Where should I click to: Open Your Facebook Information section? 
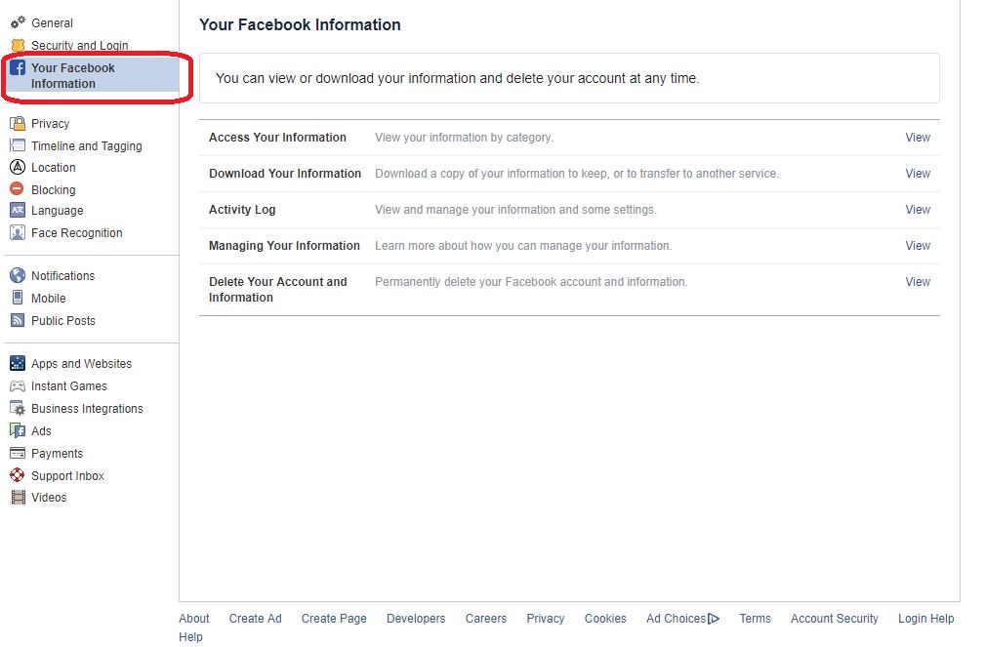[73, 76]
